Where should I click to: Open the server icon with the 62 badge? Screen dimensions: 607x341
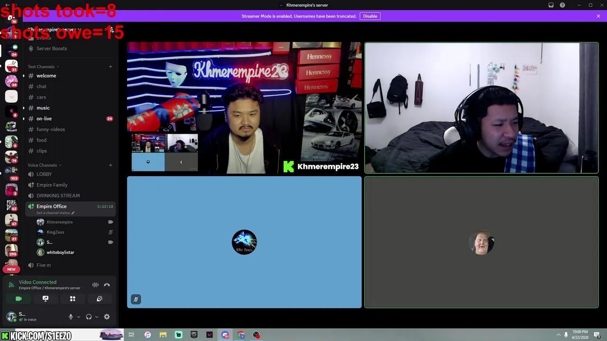point(11,204)
